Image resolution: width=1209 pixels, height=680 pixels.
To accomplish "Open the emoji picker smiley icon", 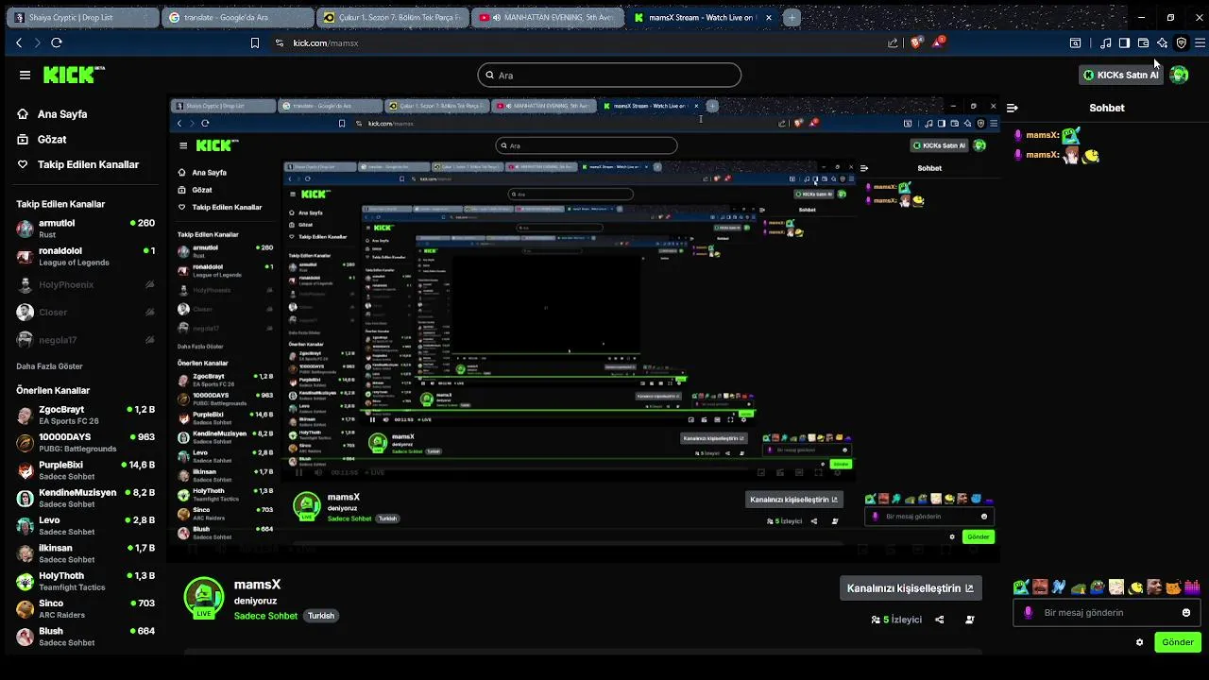I will (1186, 613).
